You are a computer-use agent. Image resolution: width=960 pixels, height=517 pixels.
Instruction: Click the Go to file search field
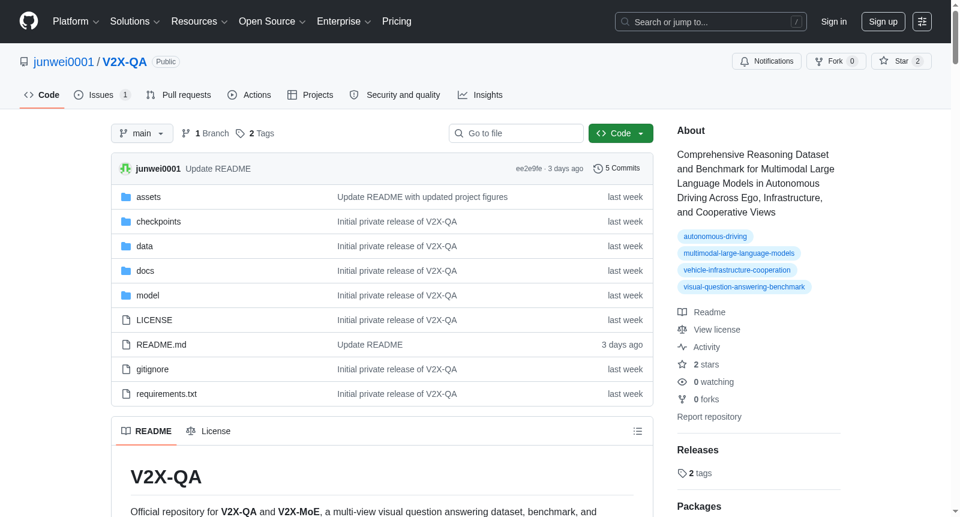516,133
